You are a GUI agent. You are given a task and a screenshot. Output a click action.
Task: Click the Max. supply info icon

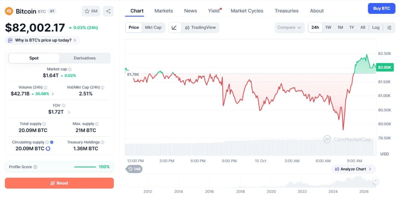(x=97, y=124)
